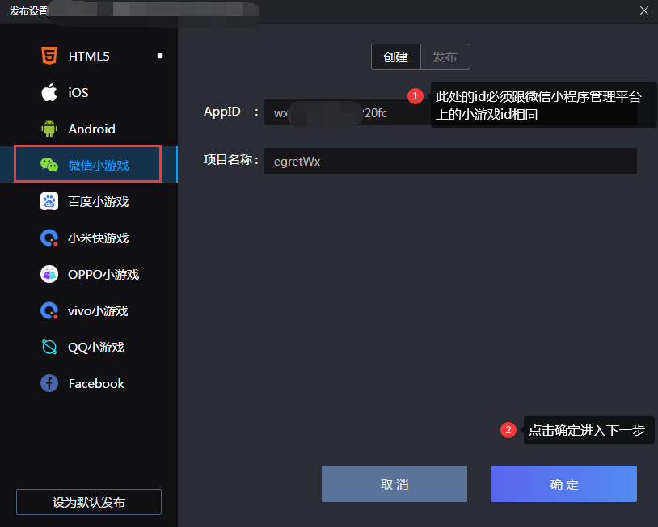The width and height of the screenshot is (658, 527).
Task: Select HTML5 publish platform
Action: point(89,56)
